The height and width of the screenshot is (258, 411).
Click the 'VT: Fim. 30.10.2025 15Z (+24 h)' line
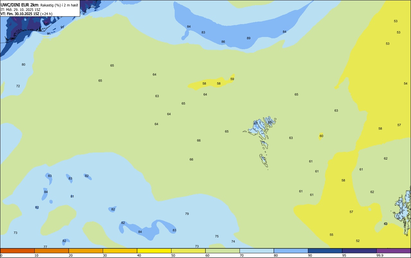(x=26, y=14)
